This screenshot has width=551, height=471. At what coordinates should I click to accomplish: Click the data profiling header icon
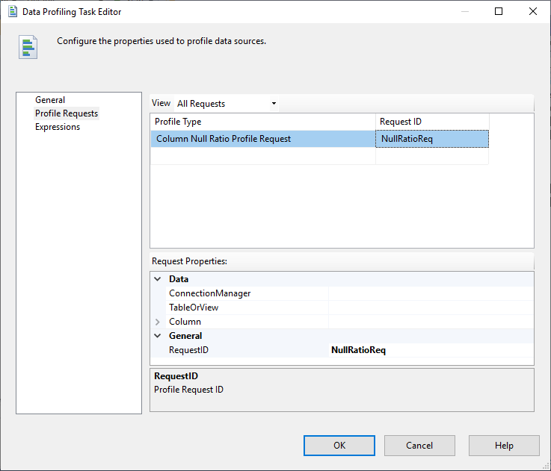coord(28,46)
